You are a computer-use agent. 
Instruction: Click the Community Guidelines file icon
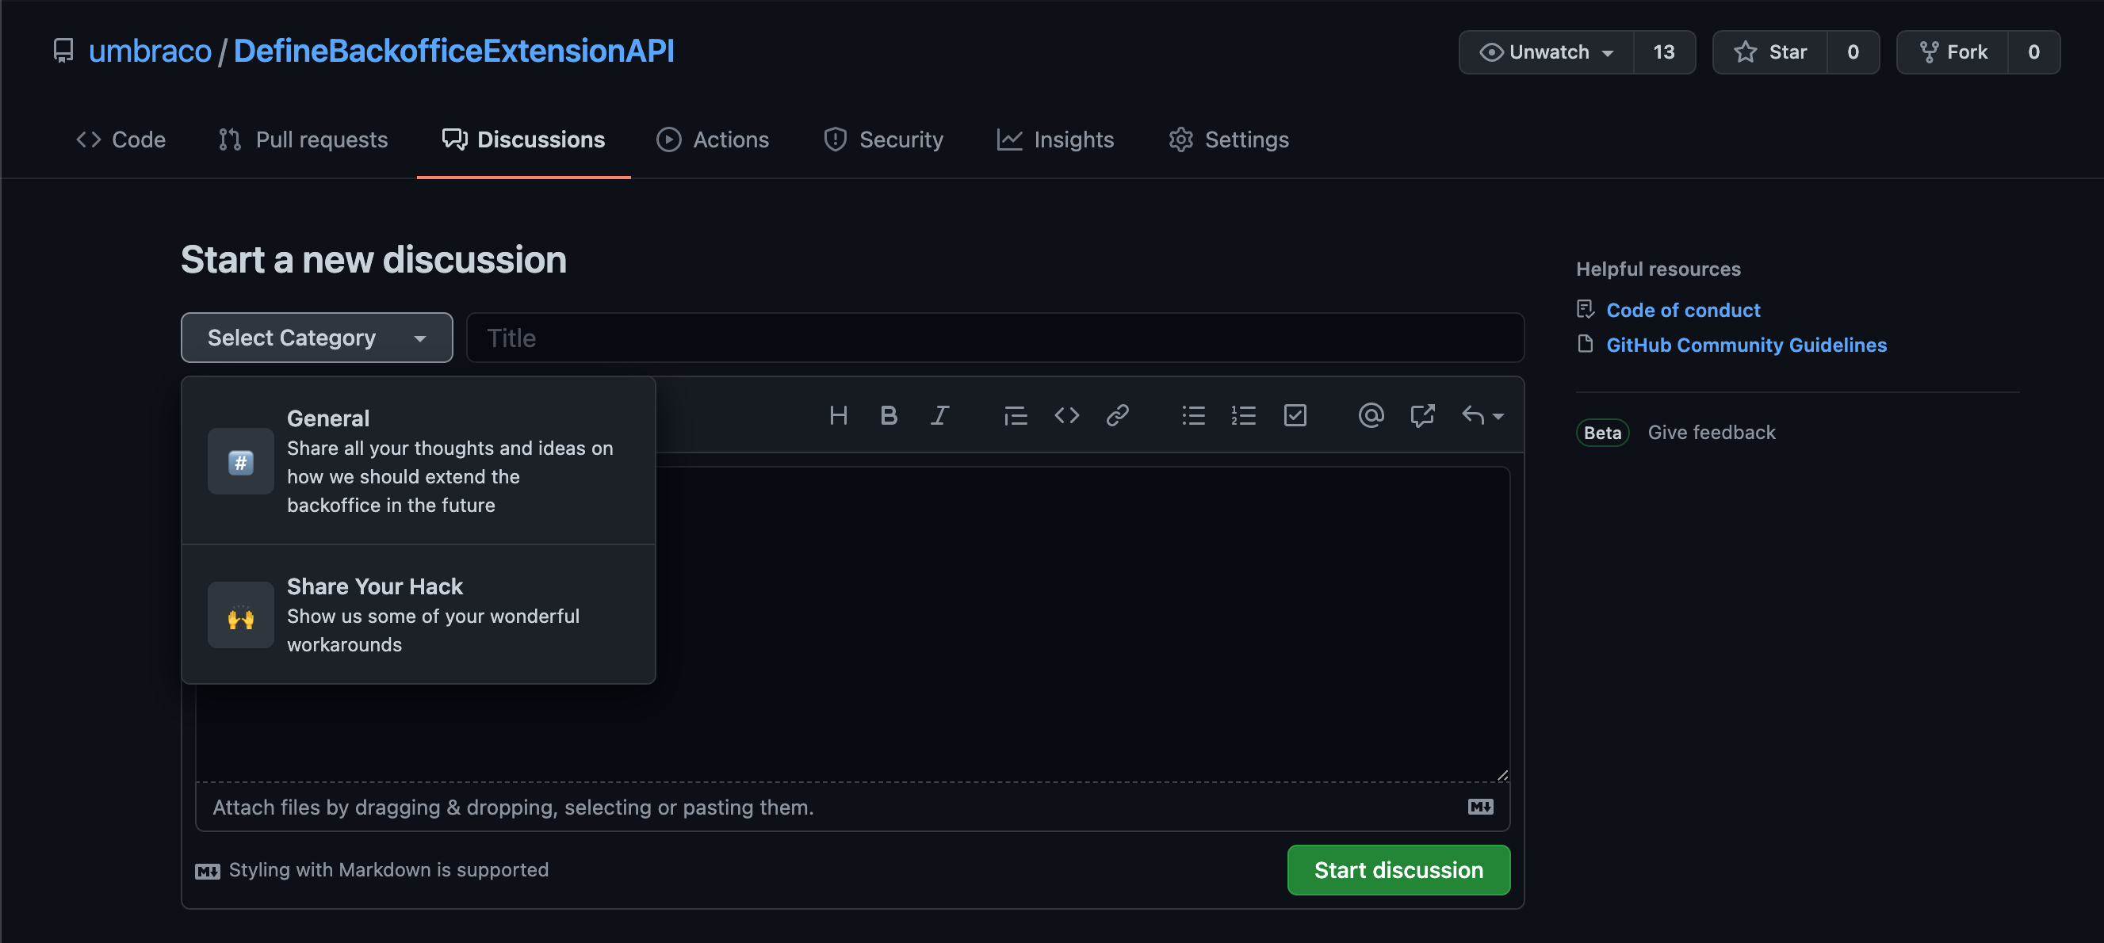[x=1585, y=344]
